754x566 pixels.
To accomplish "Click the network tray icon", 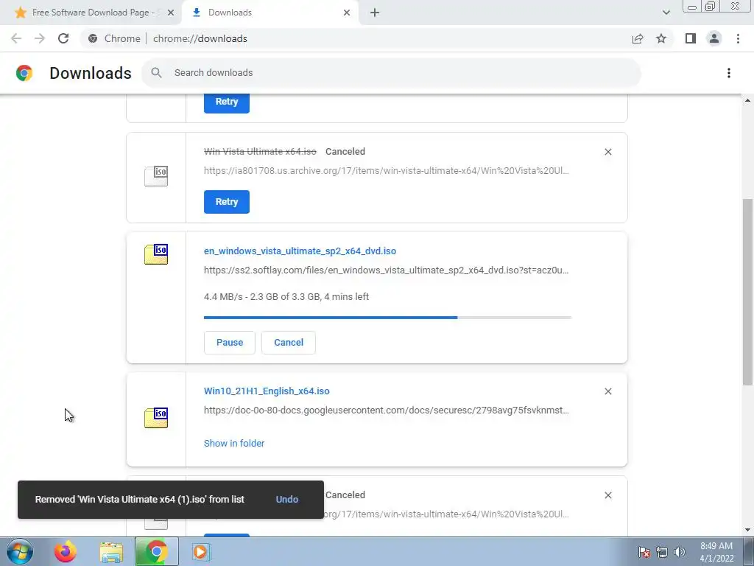I will 662,552.
